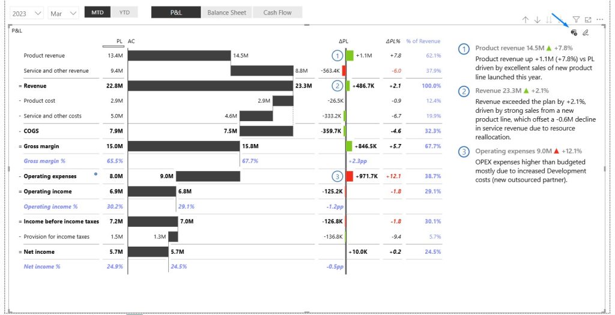This screenshot has height=315, width=615.
Task: Switch to the Cash Flow tab
Action: point(277,13)
